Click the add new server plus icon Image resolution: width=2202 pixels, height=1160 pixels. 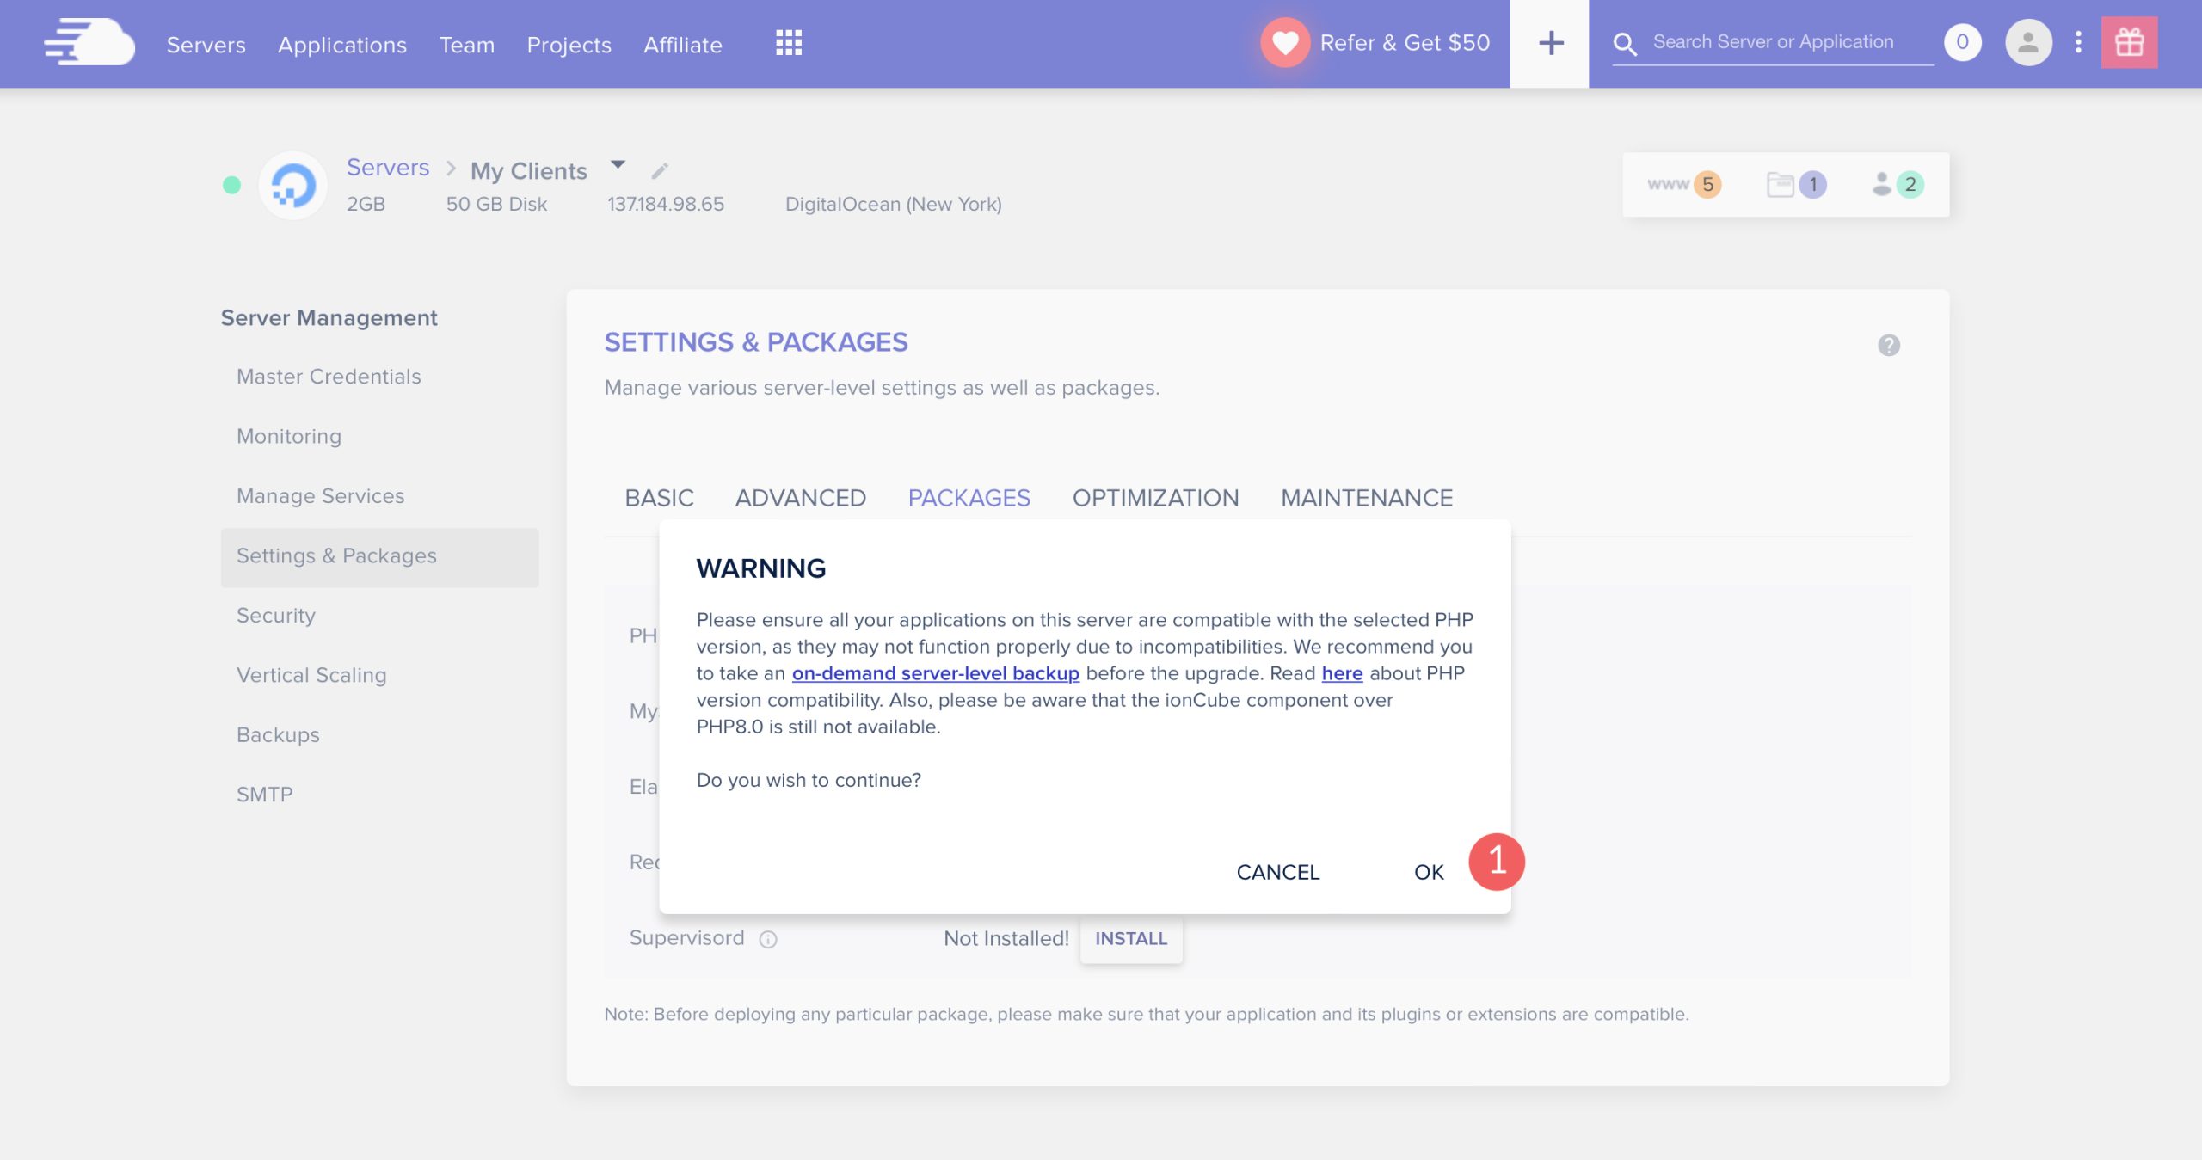(x=1549, y=42)
